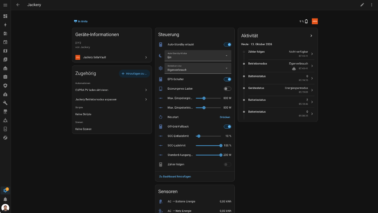378x213 pixels.
Task: Open the three-dot overflow menu
Action: [372, 5]
